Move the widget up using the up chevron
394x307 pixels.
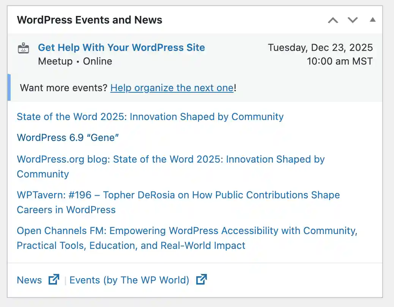333,20
